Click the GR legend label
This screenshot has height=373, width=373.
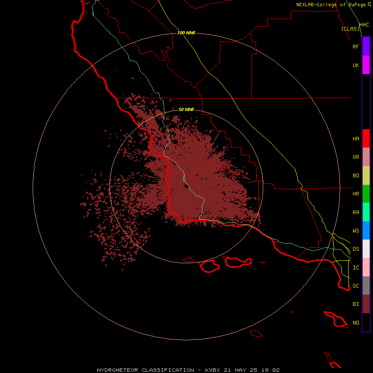pyautogui.click(x=356, y=157)
